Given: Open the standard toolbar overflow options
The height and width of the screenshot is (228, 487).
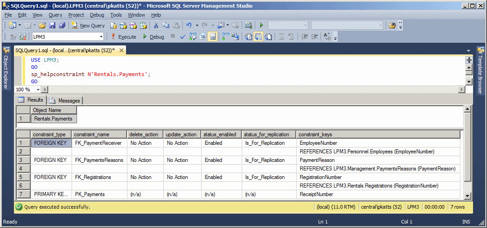Looking at the screenshot, I should (401, 26).
